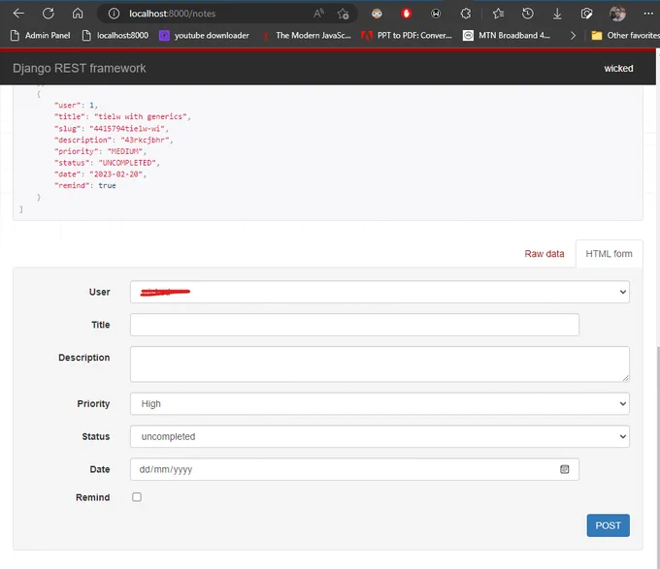This screenshot has height=569, width=660.
Task: Open the wicked user menu
Action: 618,69
